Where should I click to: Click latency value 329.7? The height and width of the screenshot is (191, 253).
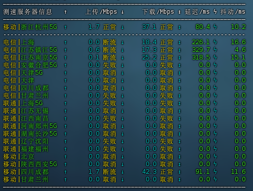tap(201, 50)
